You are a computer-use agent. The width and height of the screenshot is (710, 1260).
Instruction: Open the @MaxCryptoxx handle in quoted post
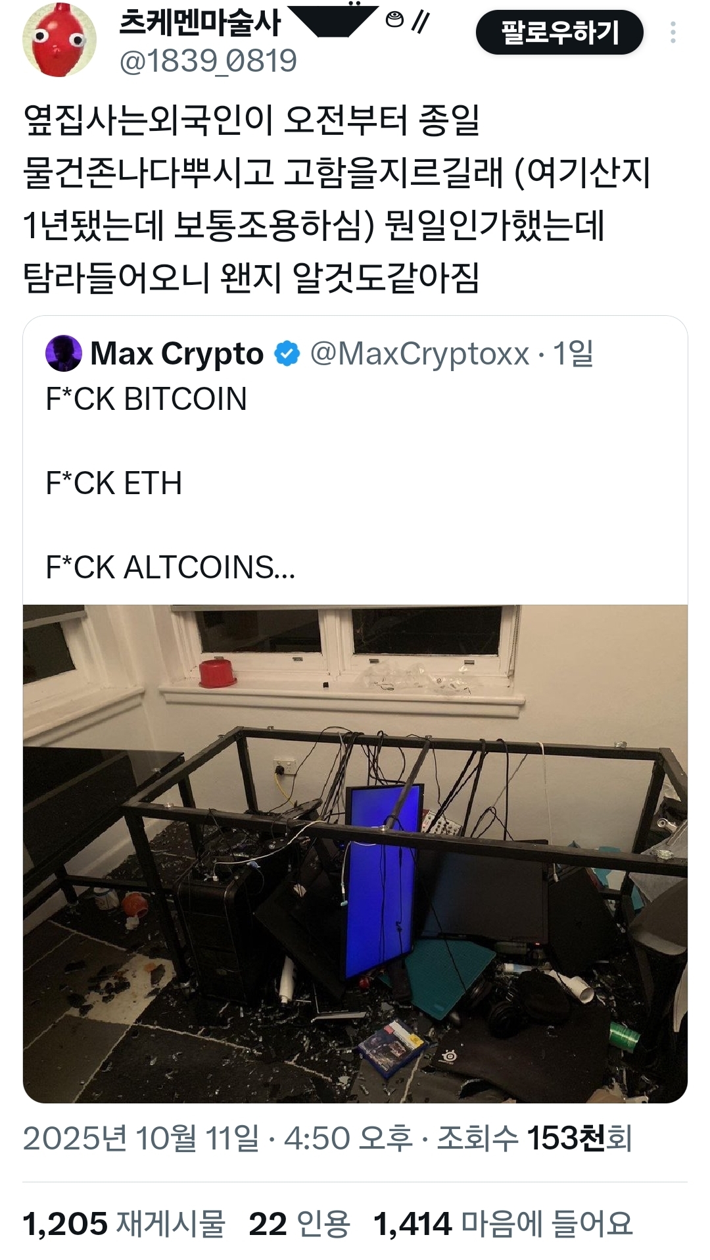pyautogui.click(x=419, y=354)
